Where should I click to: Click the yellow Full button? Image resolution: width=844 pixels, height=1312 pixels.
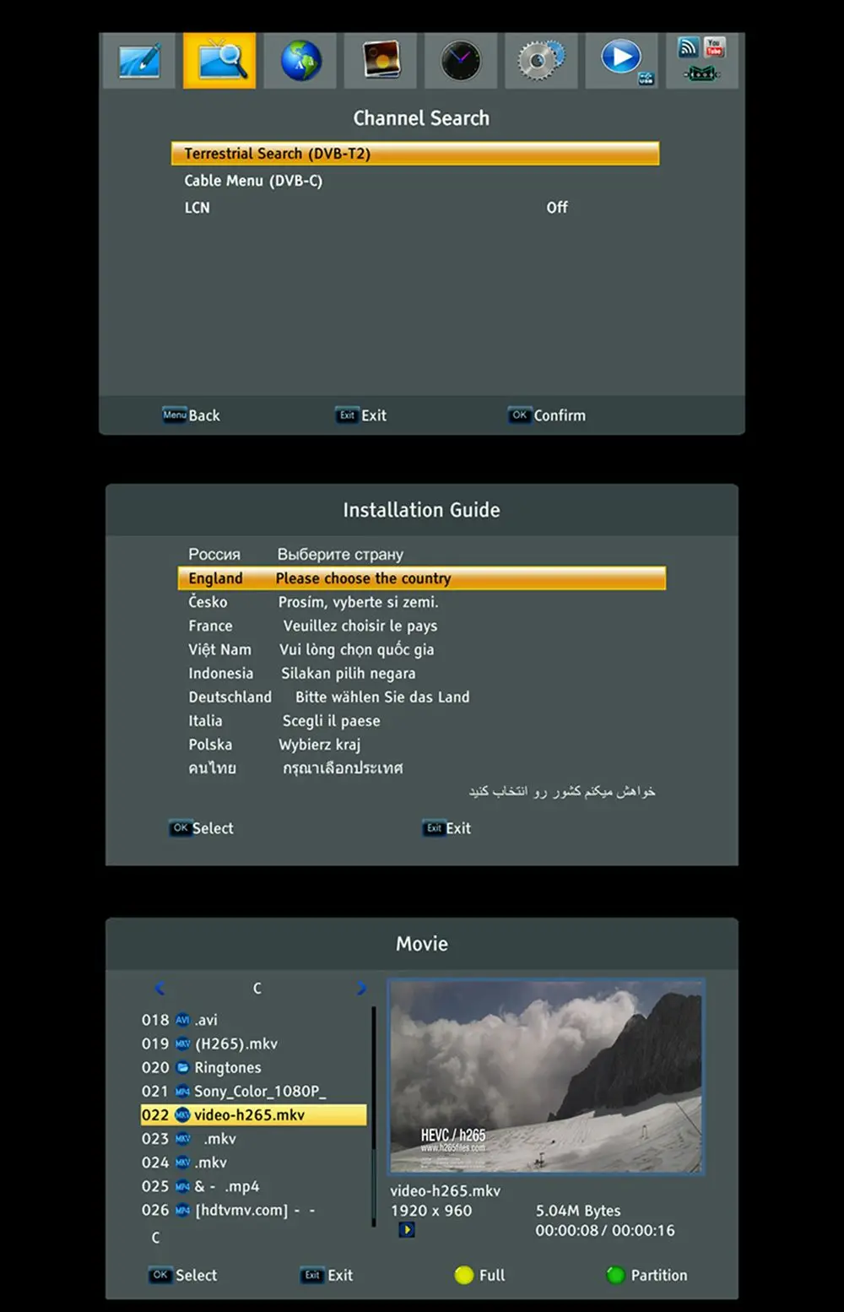point(479,1275)
